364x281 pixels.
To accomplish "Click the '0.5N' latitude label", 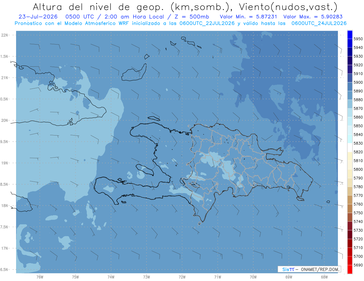I will tap(4, 99).
